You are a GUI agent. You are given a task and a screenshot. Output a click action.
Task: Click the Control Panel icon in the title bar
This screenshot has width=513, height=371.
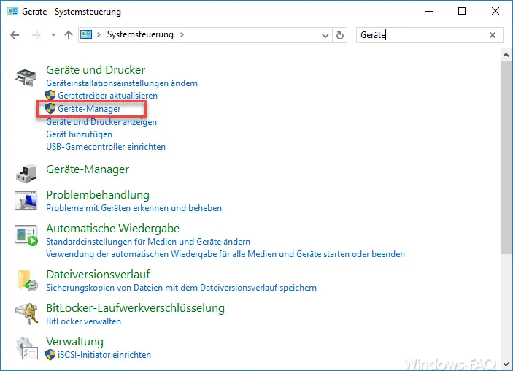(x=12, y=11)
